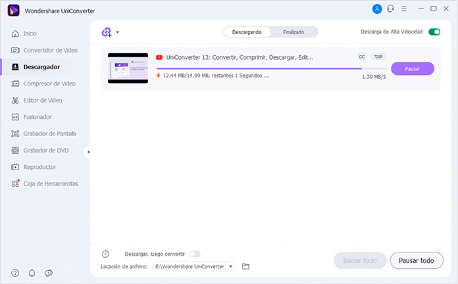Click the 1.39 MB/S speed text
The image size is (458, 284).
[374, 77]
